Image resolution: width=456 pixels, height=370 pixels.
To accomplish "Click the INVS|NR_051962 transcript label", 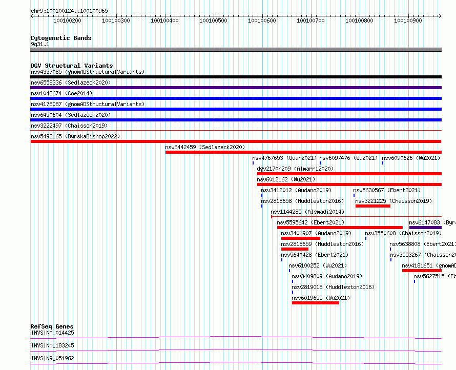I will 52,358.
